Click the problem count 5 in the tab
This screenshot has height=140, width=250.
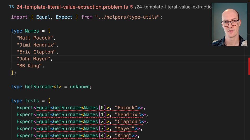click(x=132, y=7)
